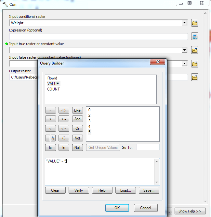Insert the parentheses operator
This screenshot has height=217, width=211.
(64, 138)
